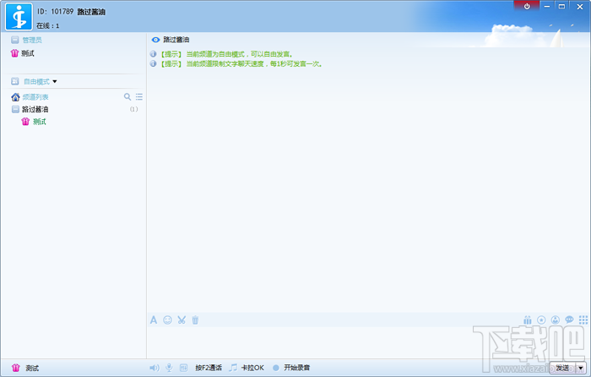Screen dimensions: 591x377
Task: Collapse the 管理员 group
Action: point(15,40)
